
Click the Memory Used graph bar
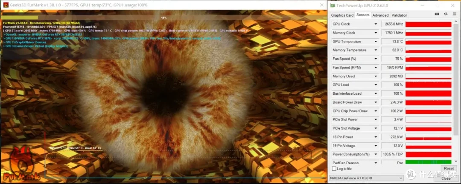(429, 76)
